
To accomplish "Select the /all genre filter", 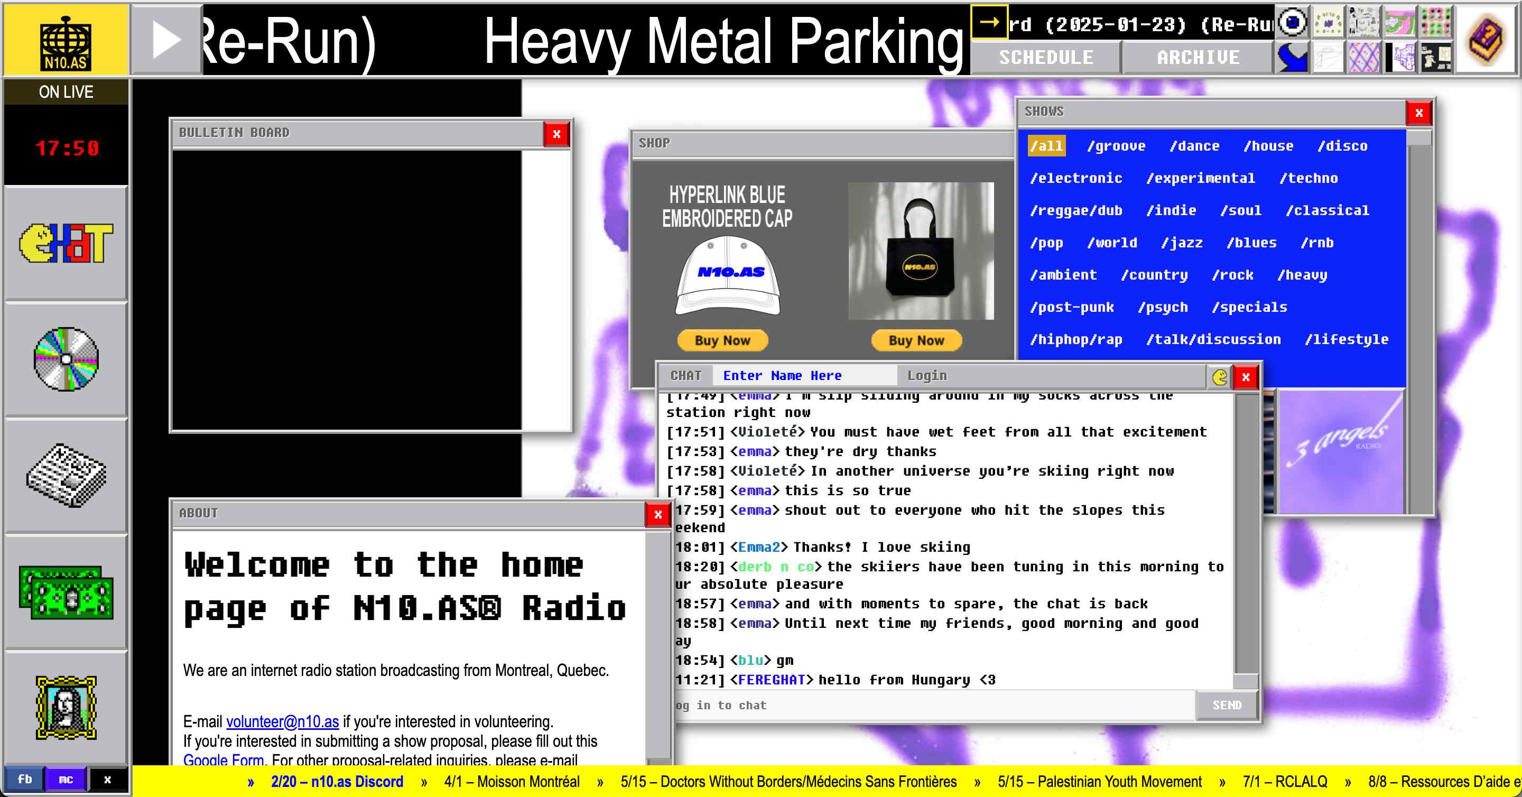I will pyautogui.click(x=1046, y=146).
